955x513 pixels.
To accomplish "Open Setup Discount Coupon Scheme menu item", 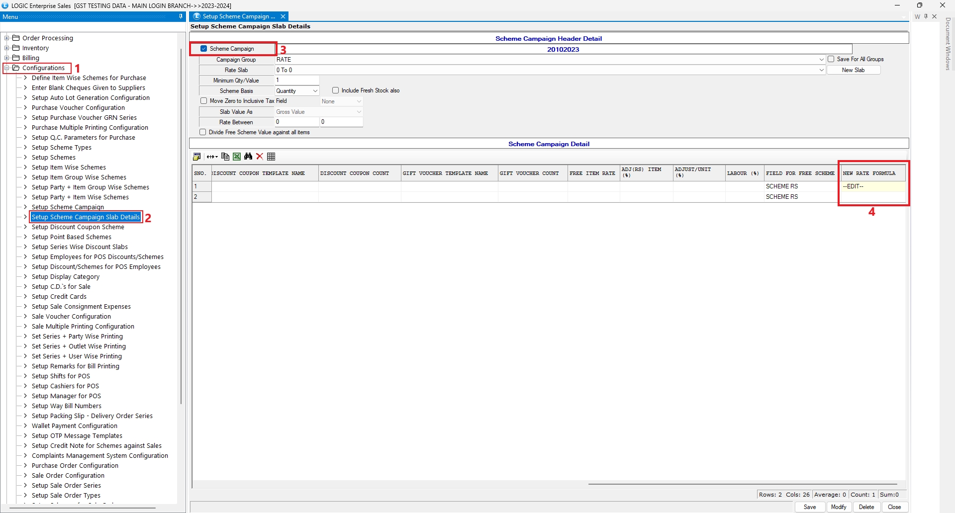I will pyautogui.click(x=78, y=227).
